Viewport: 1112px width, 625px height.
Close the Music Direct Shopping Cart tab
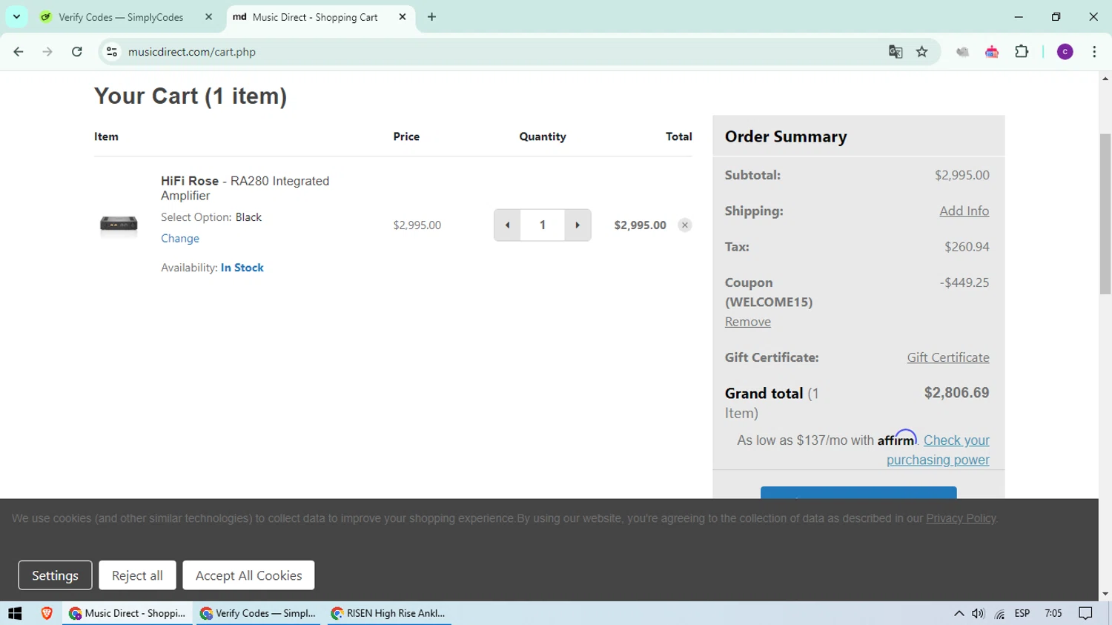[403, 17]
